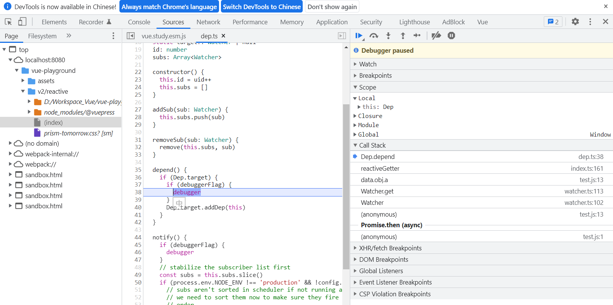
Task: Expand the Breakpoints section
Action: click(x=375, y=75)
